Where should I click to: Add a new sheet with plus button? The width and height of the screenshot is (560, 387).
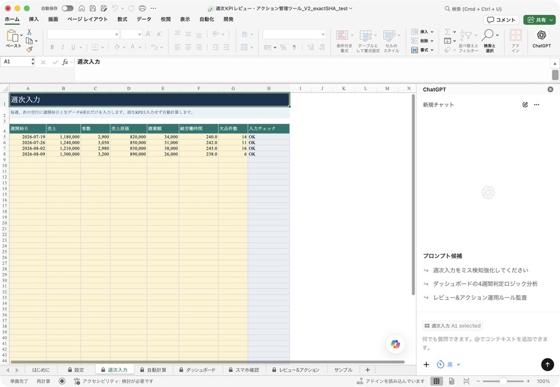tap(367, 370)
